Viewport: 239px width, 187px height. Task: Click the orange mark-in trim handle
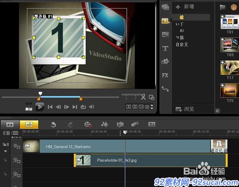click(x=39, y=99)
